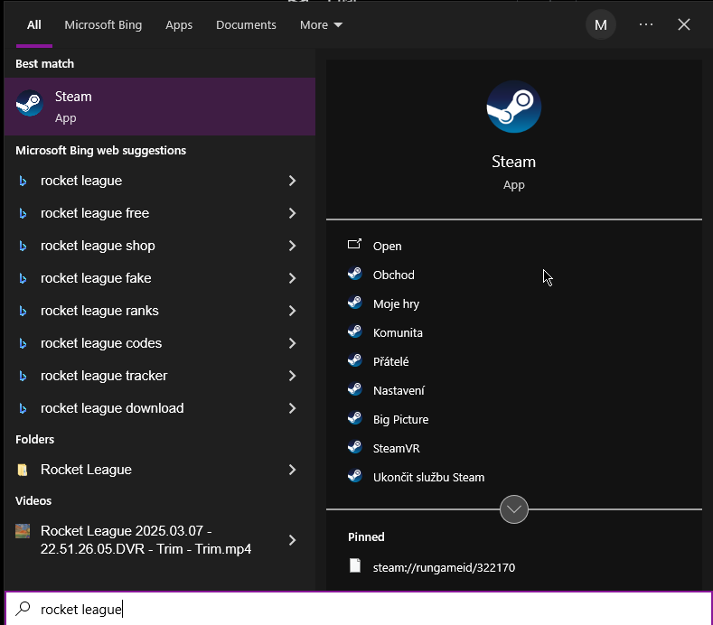Image resolution: width=713 pixels, height=625 pixels.
Task: Open 'rocket league download' web suggestion text
Action: tap(112, 408)
